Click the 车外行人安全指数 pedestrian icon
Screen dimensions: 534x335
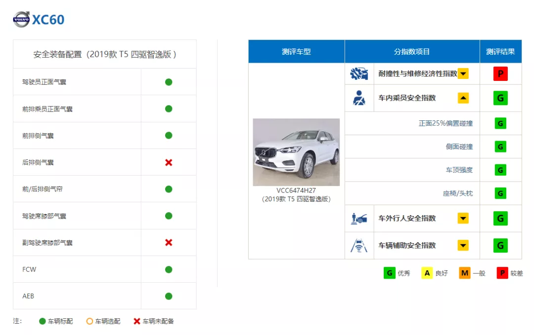pyautogui.click(x=360, y=218)
